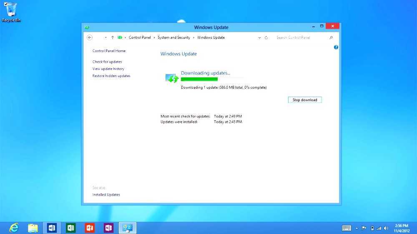Open the Recycle Bin desktop icon
Viewport: 417px width, 234px height.
point(11,12)
